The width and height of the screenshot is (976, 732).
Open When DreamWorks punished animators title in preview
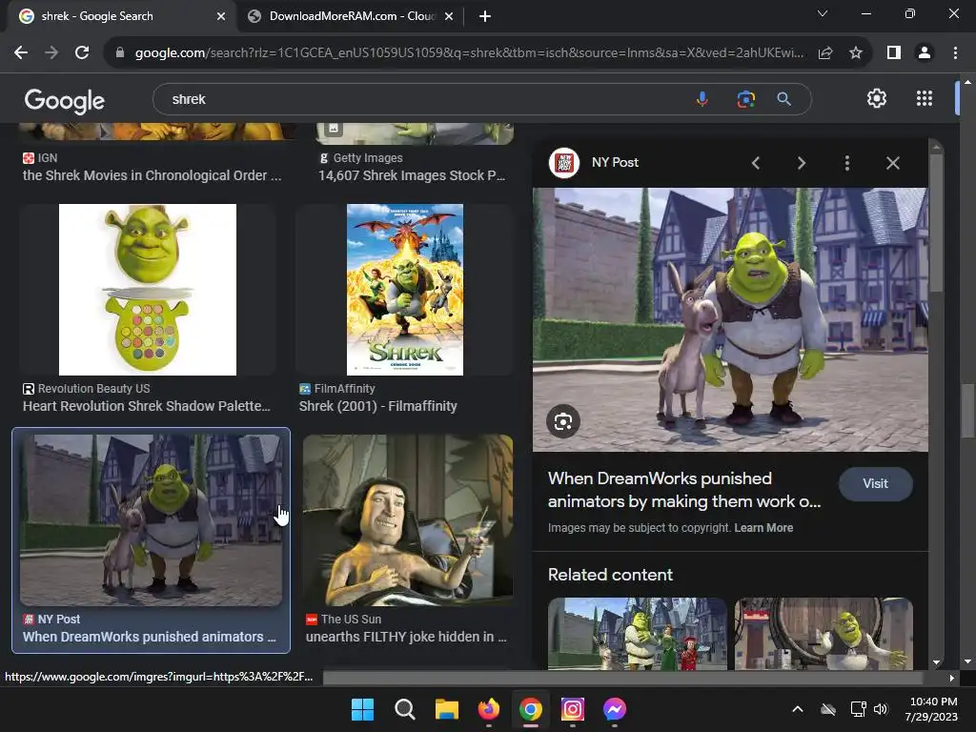click(684, 490)
